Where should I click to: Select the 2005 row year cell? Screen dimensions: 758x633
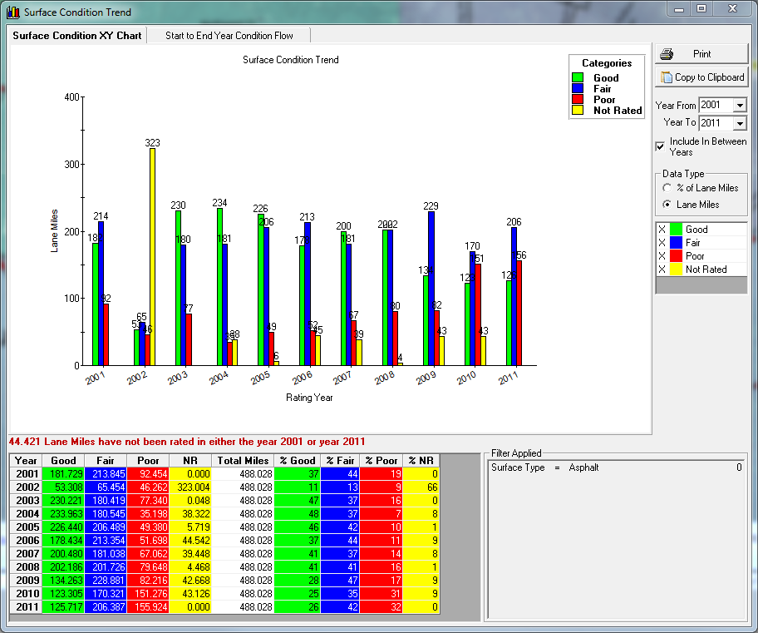click(x=26, y=527)
